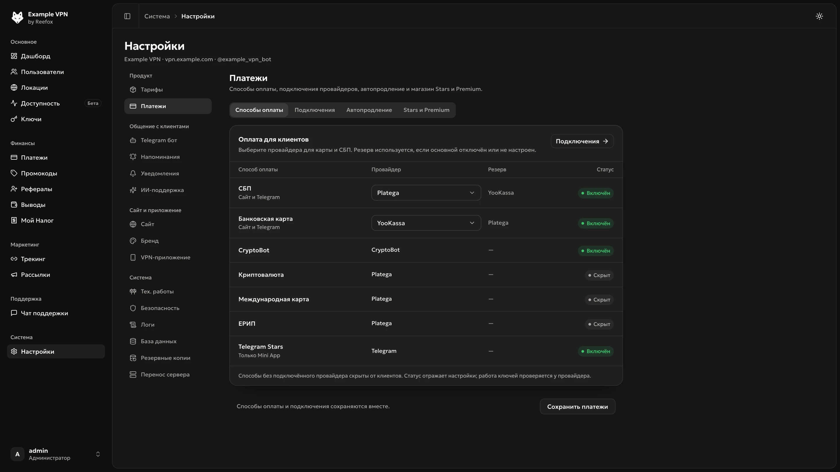Open Безопасность settings section
The image size is (840, 472).
point(168,308)
